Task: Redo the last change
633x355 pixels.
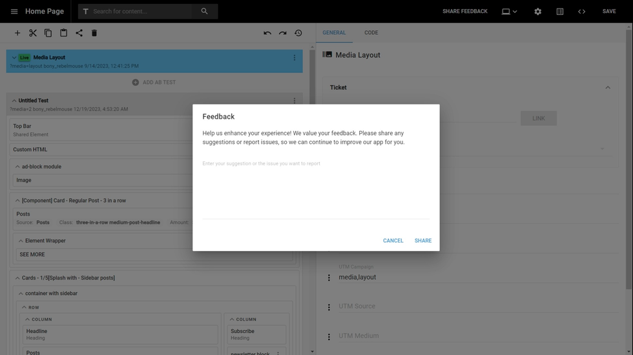Action: pyautogui.click(x=283, y=33)
